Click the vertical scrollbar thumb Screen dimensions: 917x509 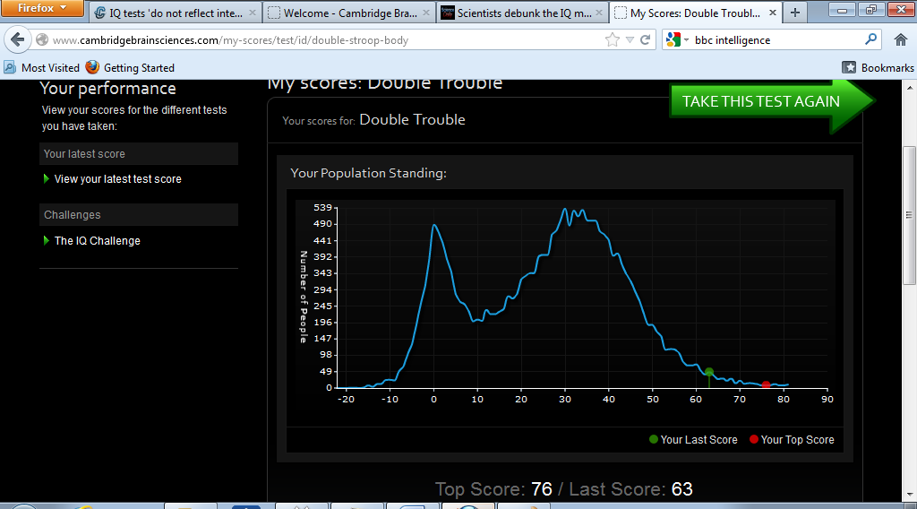click(910, 215)
